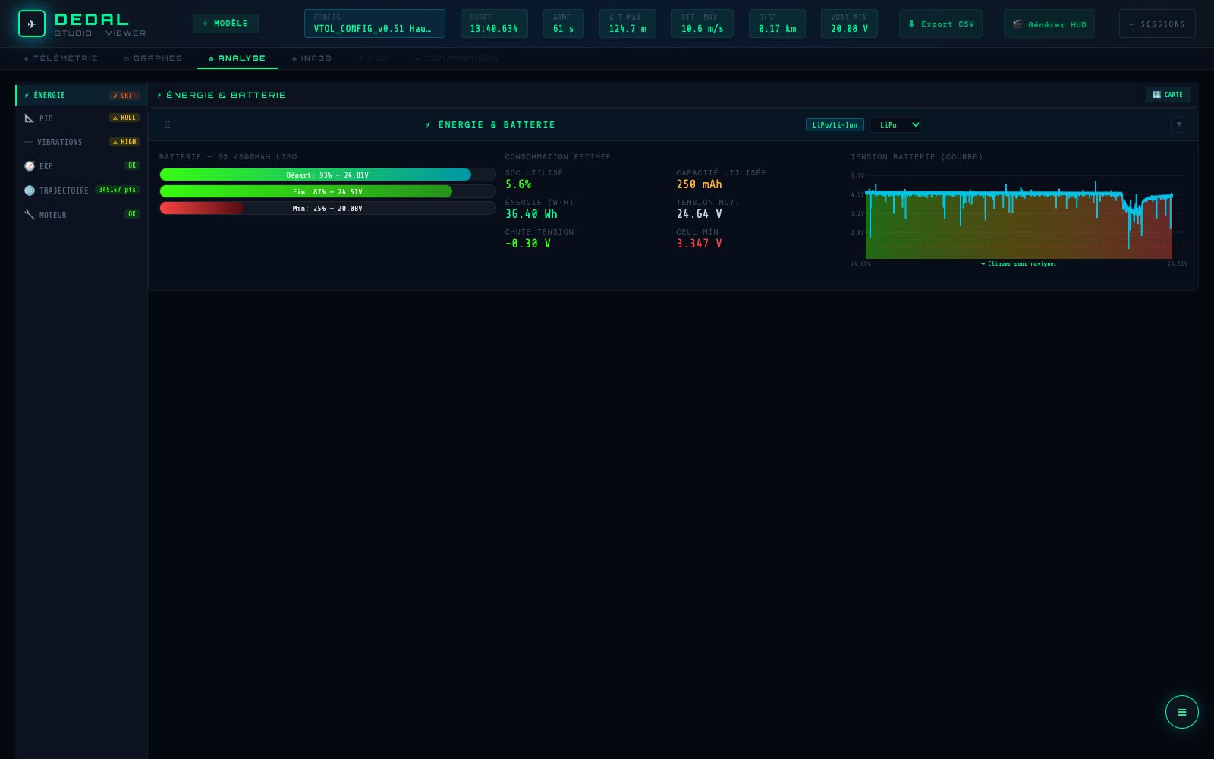Click the Générer HUD button
Image resolution: width=1214 pixels, height=759 pixels.
point(1049,24)
